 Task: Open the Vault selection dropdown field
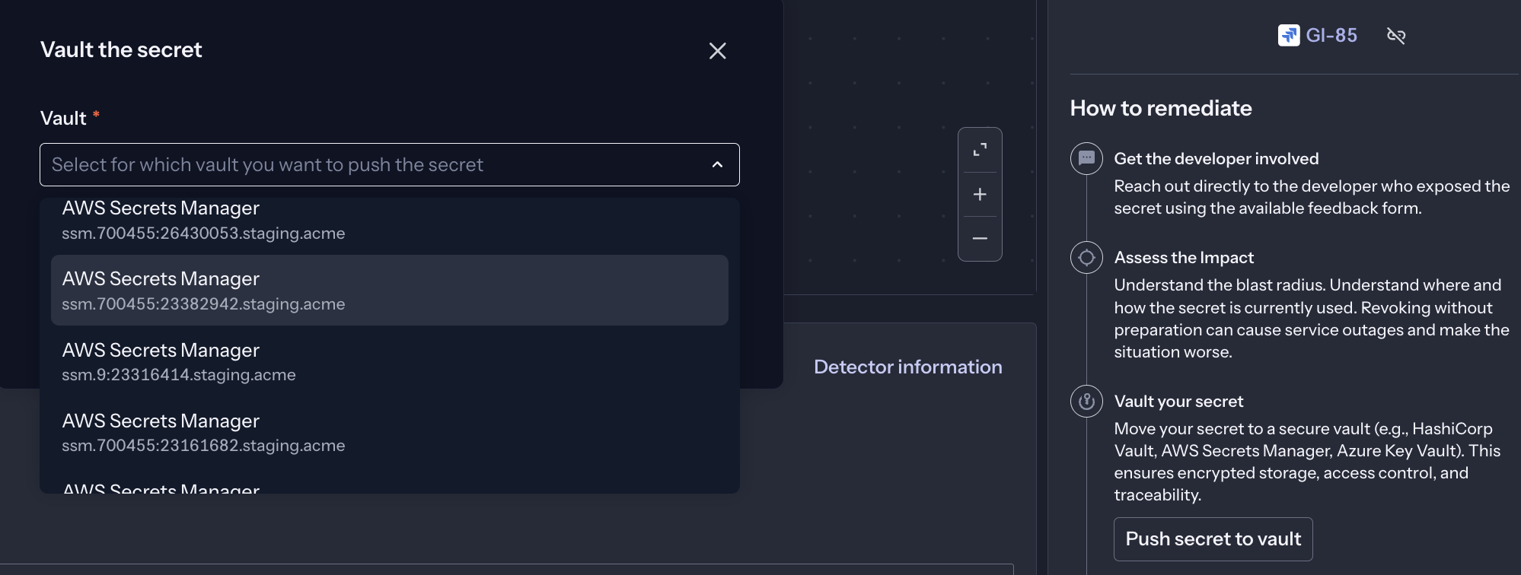pos(390,164)
